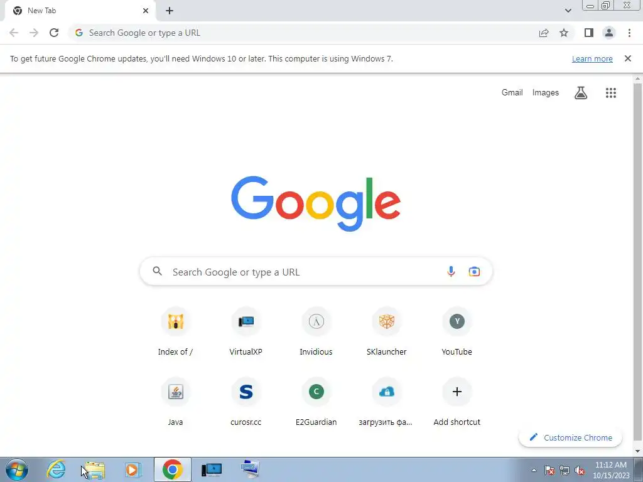Open the Java shortcut

(176, 402)
